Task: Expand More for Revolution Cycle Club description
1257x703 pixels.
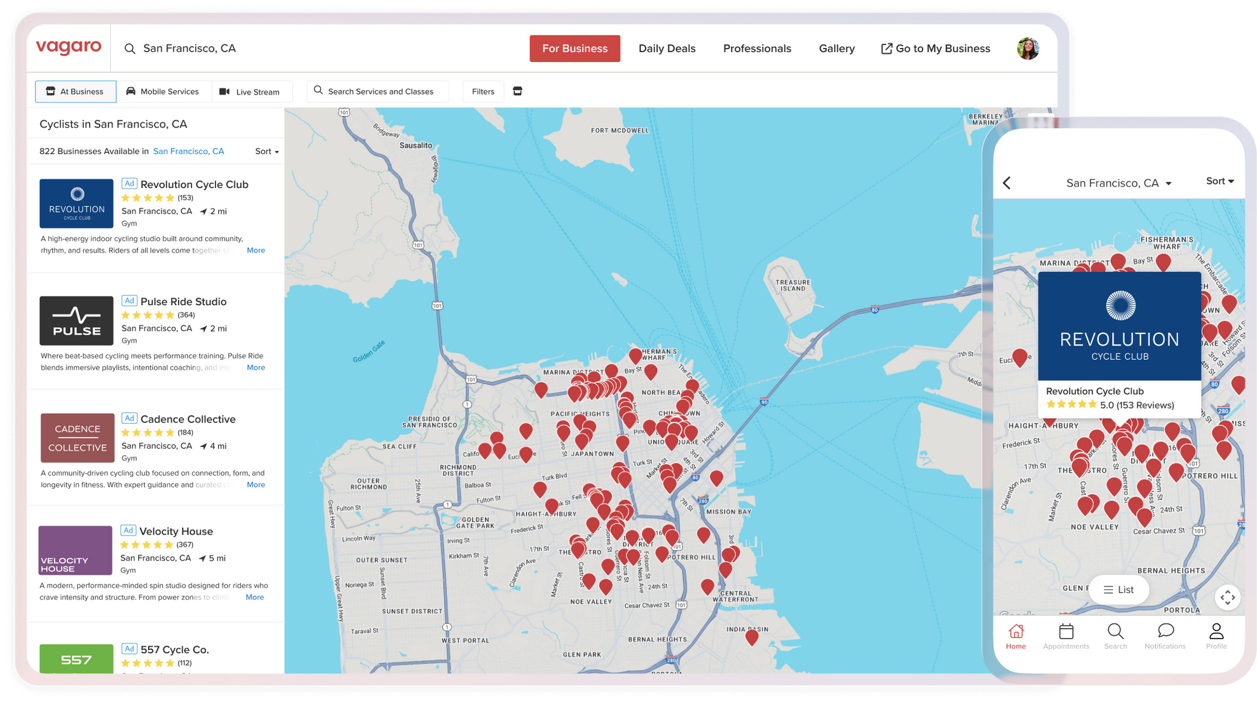Action: point(256,251)
